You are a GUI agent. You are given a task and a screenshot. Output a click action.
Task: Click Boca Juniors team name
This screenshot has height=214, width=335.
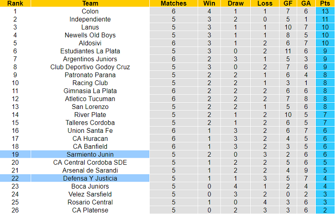(x=90, y=186)
